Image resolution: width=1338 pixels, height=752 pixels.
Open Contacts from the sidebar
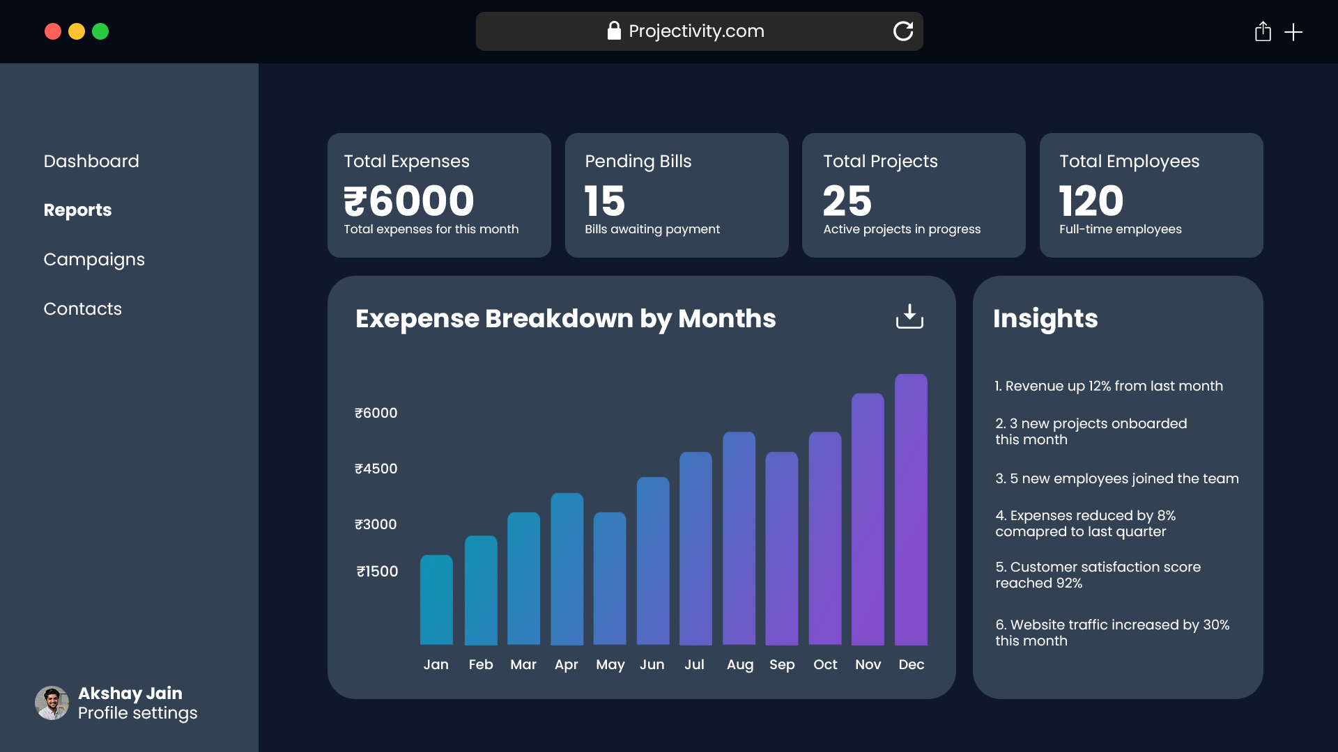click(82, 308)
